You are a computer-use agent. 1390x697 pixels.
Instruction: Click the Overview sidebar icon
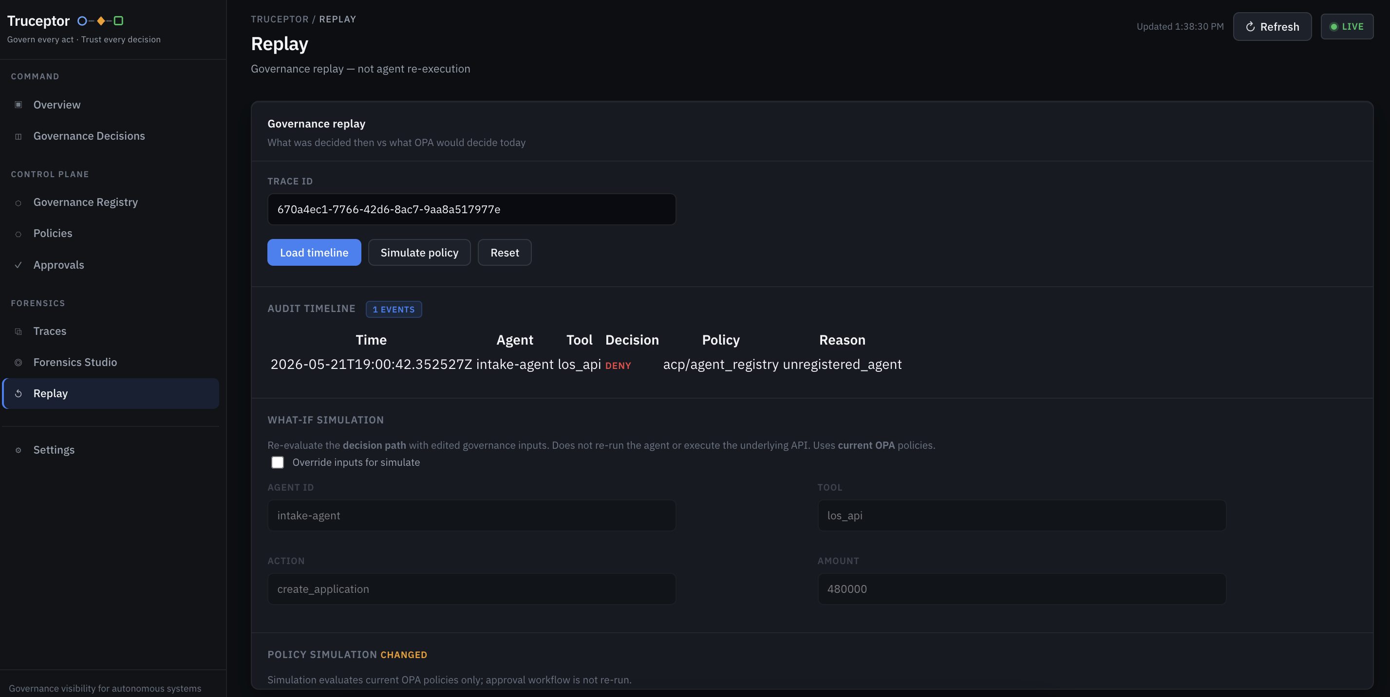tap(19, 105)
